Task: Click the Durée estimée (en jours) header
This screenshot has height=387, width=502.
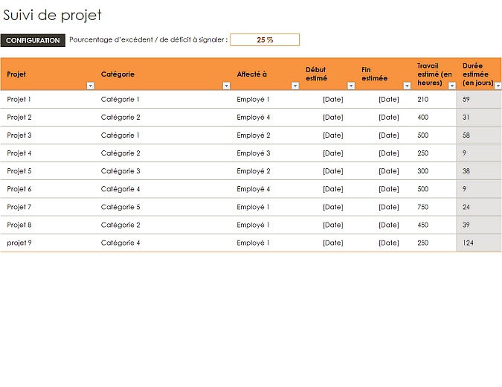Action: tap(477, 74)
